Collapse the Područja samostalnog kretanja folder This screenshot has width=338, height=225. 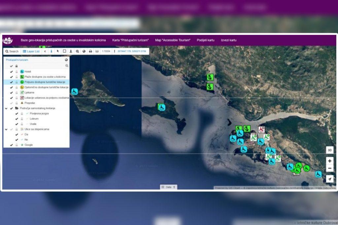(7, 108)
